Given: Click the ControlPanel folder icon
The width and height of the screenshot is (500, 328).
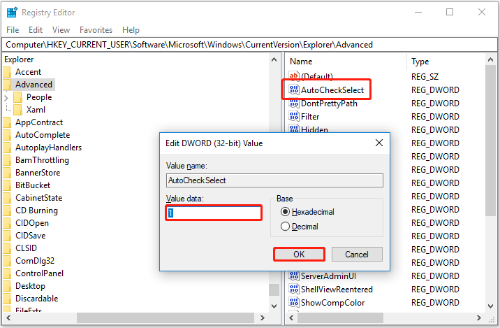Looking at the screenshot, I should point(8,273).
